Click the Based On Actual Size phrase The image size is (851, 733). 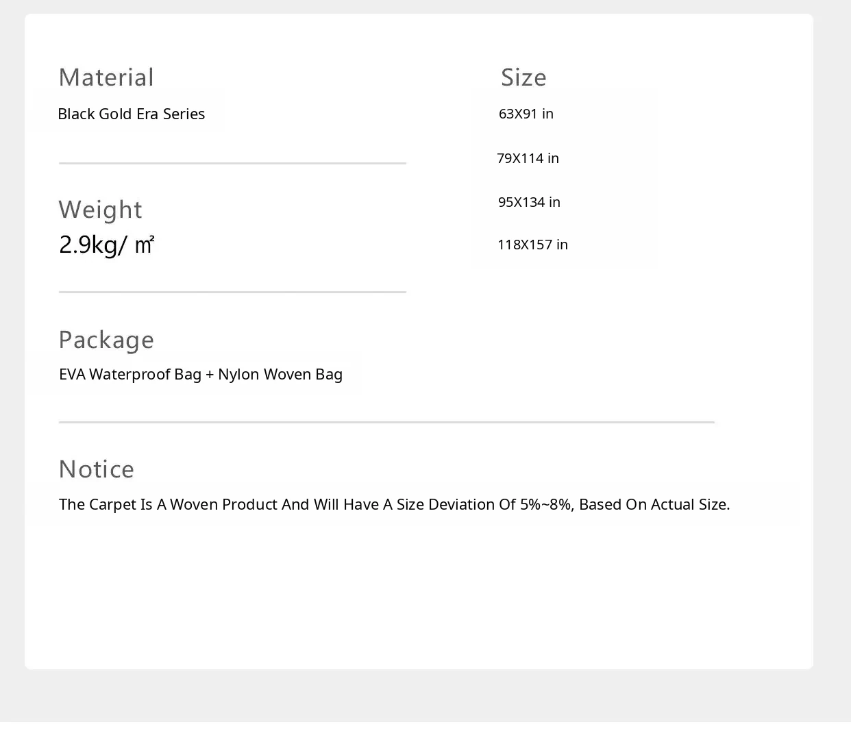[x=654, y=504]
